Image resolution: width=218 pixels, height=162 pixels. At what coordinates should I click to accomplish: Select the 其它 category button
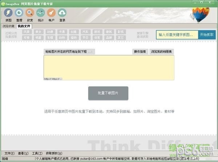tap(121, 38)
